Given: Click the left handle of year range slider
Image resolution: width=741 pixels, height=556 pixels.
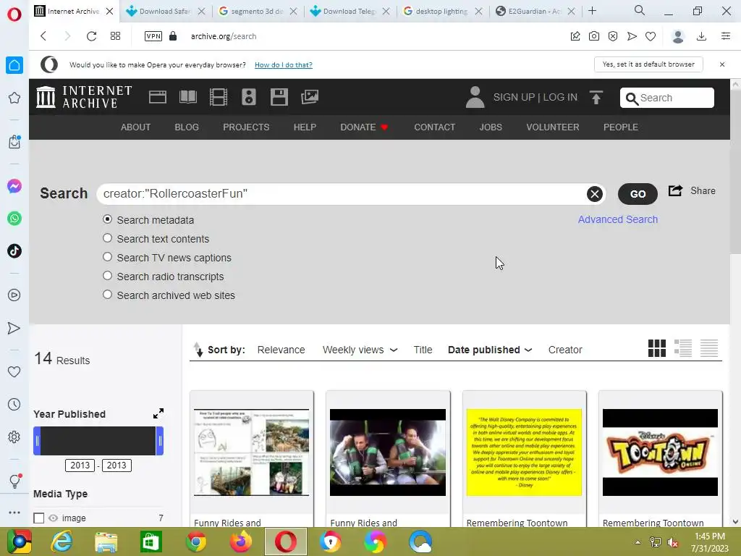Looking at the screenshot, I should [37, 441].
